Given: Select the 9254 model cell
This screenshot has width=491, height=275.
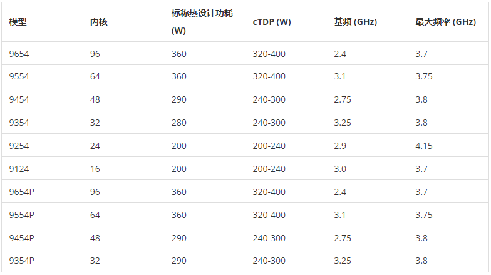Looking at the screenshot, I should (19, 146).
